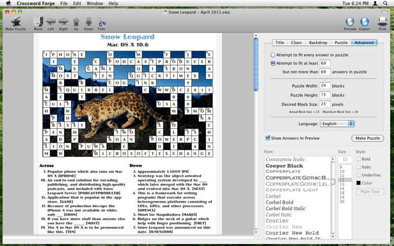Click the Mac OS X 10.6 subtitle
Screen dimensions: 394x246
tap(128, 45)
